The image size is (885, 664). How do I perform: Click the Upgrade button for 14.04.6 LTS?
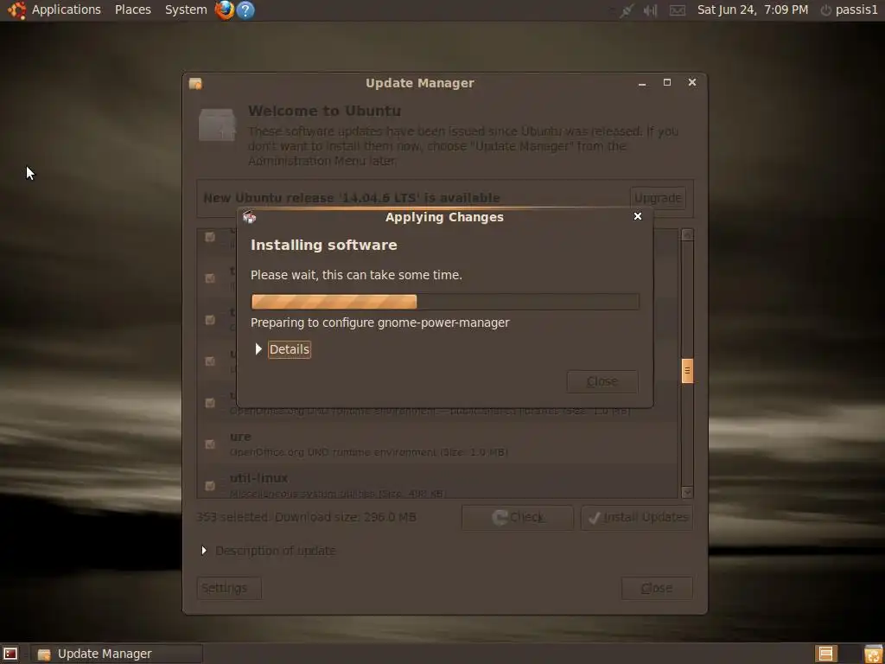pyautogui.click(x=658, y=198)
